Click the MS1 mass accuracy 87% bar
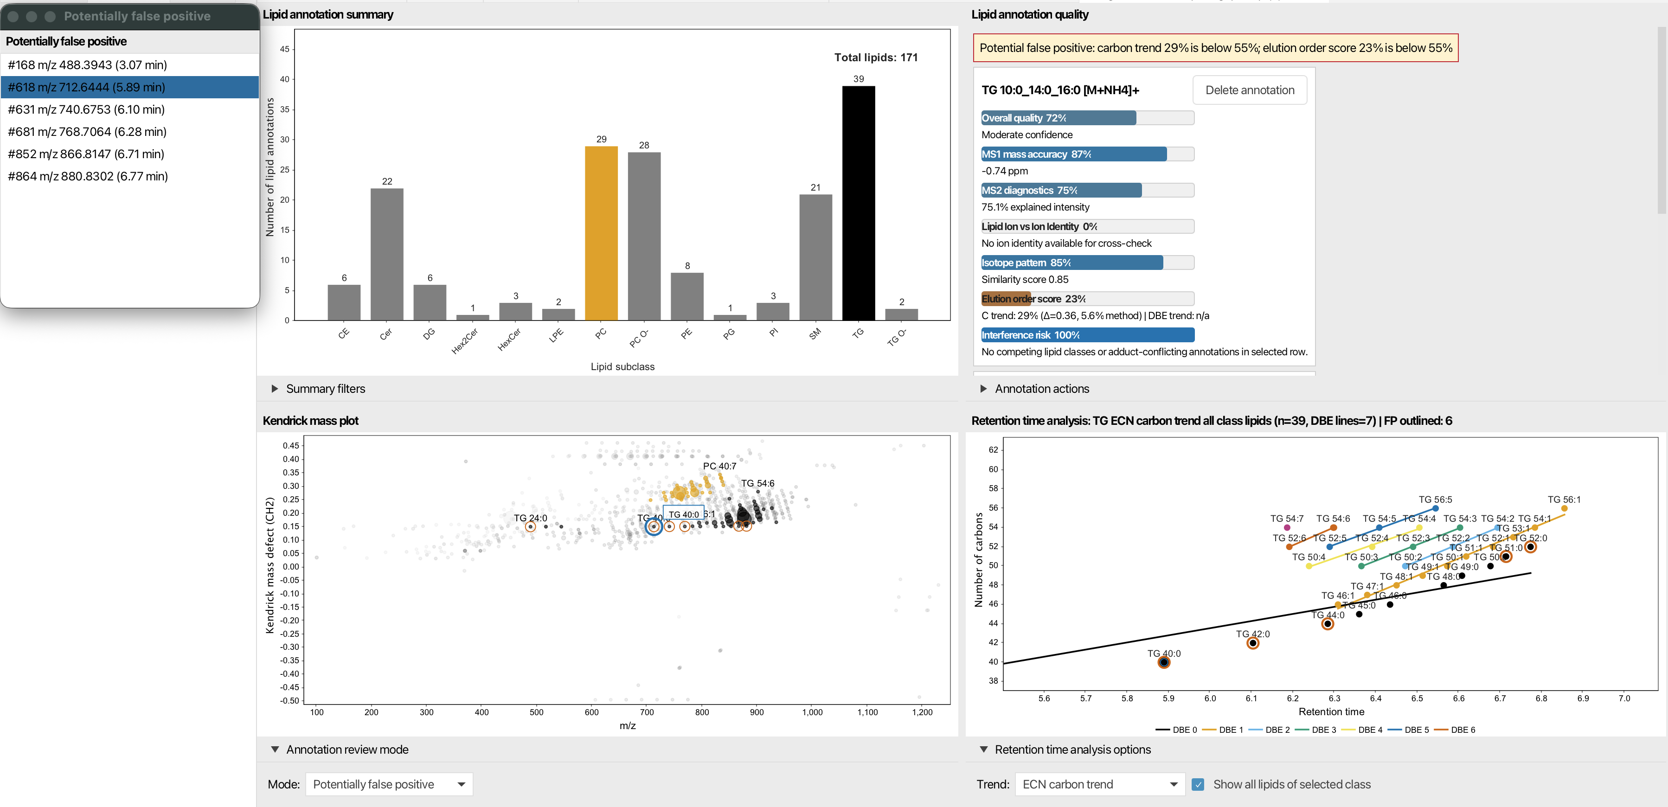1668x807 pixels. [x=1087, y=154]
